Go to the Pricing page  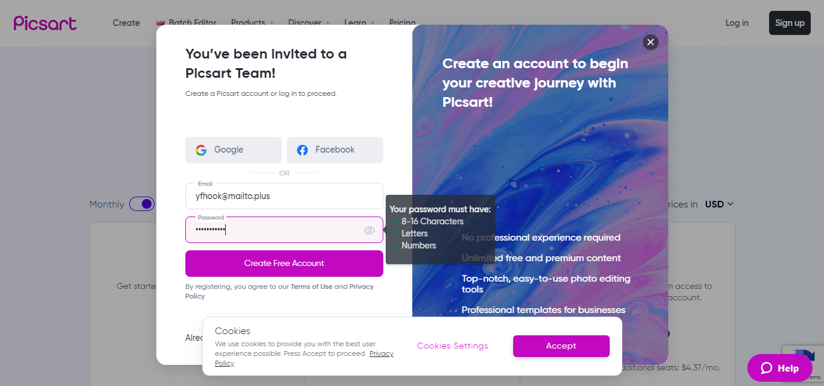click(x=402, y=22)
